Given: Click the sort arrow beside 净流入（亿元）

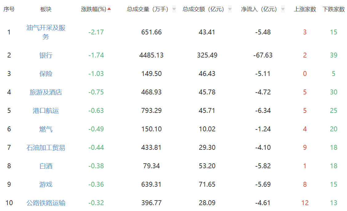Looking at the screenshot, I should click(x=283, y=9).
